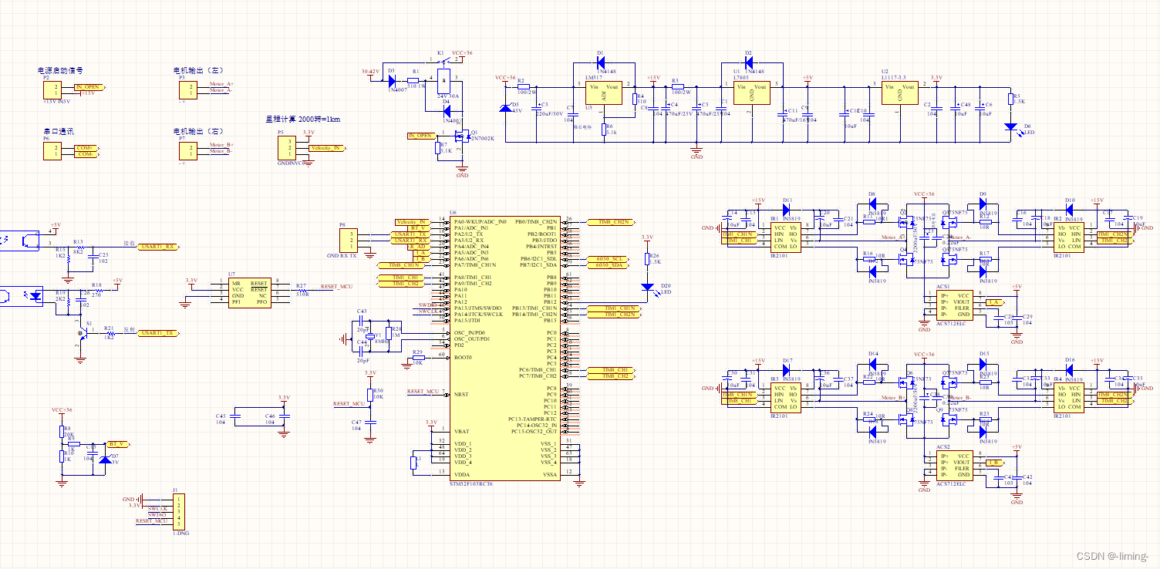Select resistor R29 on BOOT0
Screen dimensions: 1160x569
pyautogui.click(x=417, y=358)
